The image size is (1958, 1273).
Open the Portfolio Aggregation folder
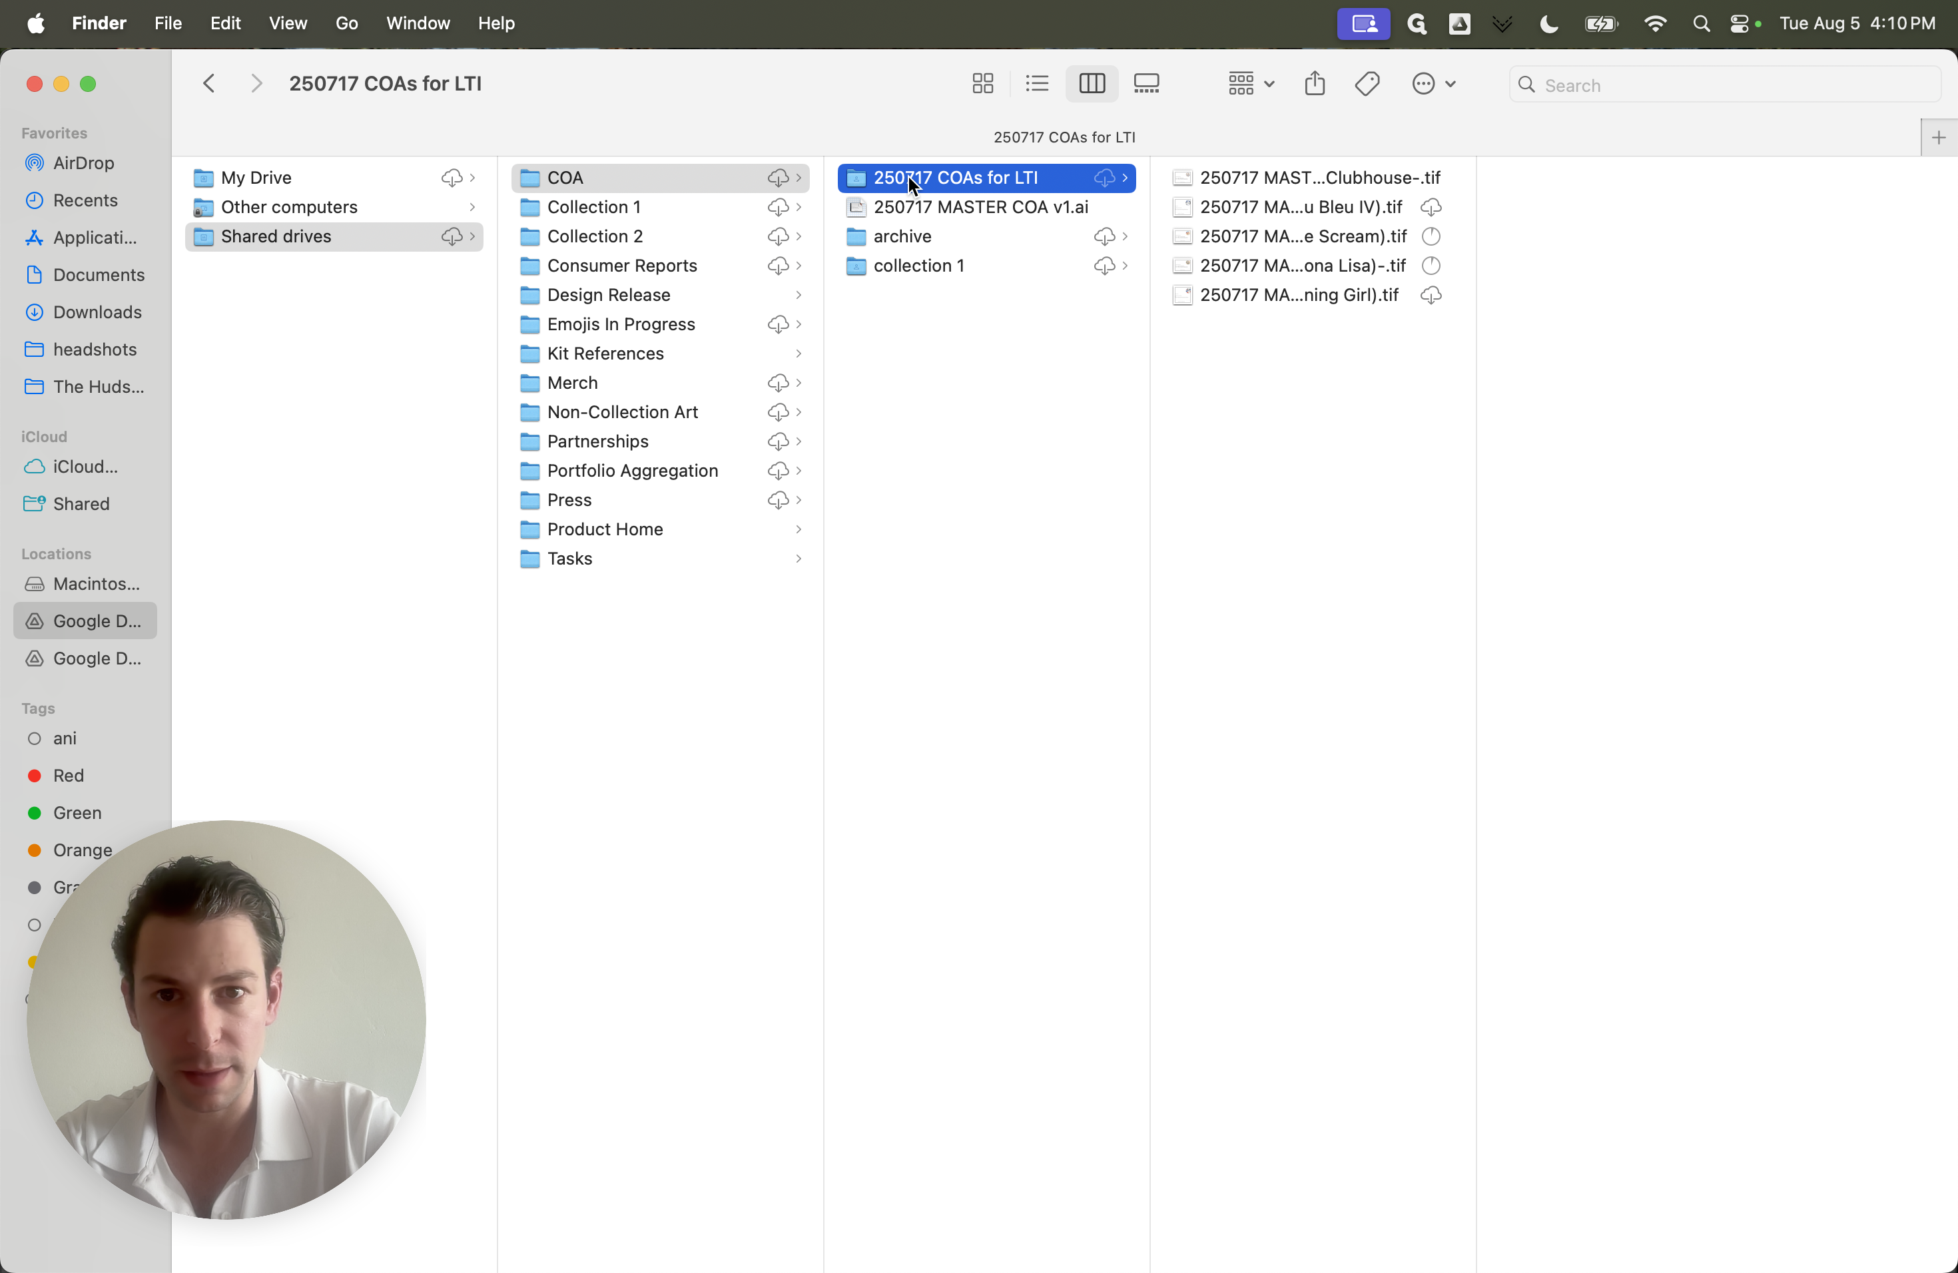click(x=661, y=471)
